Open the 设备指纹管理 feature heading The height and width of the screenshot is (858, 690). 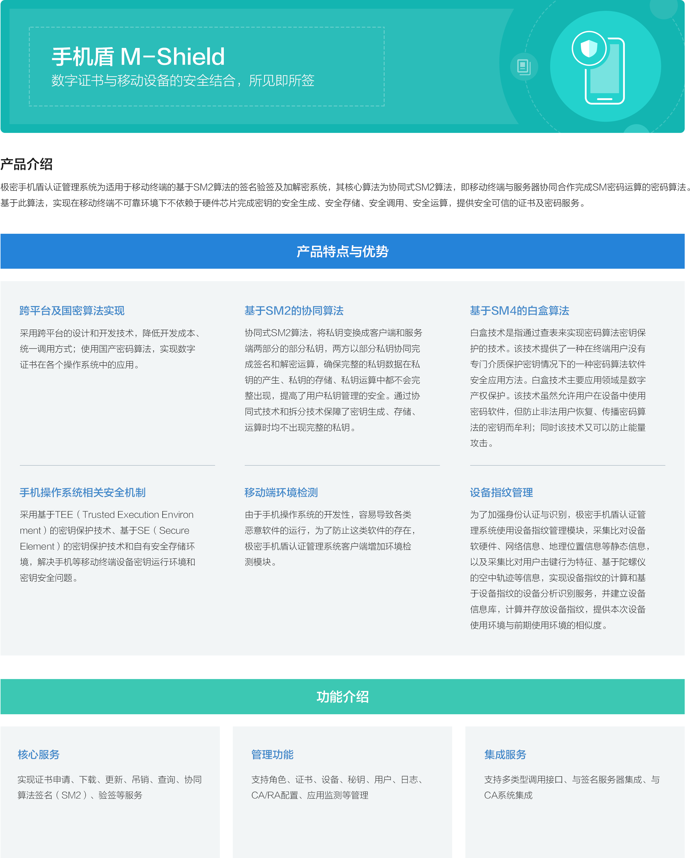point(501,492)
